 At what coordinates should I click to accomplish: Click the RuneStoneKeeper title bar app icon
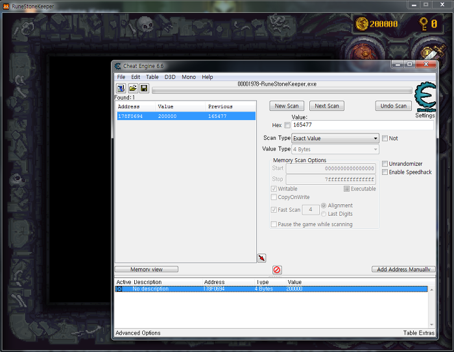tap(6, 6)
